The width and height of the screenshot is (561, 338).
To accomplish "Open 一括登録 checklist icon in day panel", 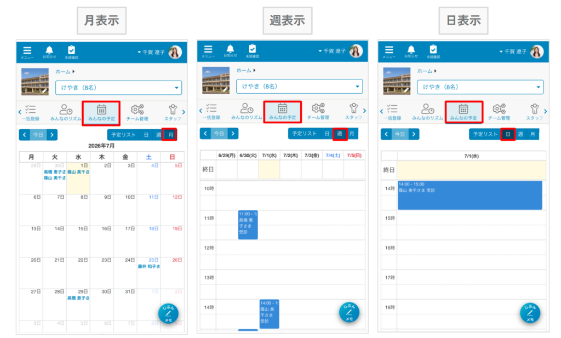I will [392, 112].
